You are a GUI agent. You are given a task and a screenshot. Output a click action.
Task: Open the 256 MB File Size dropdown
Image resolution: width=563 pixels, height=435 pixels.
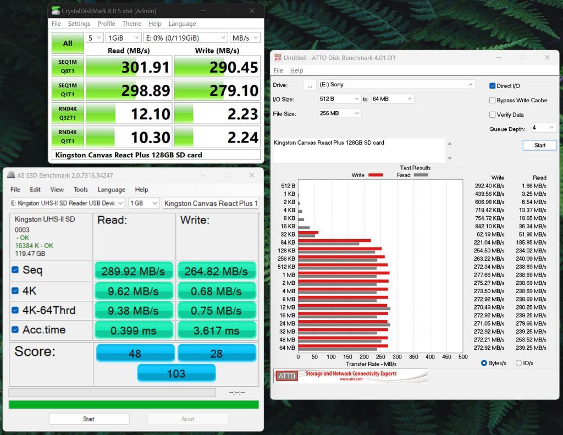pos(340,113)
